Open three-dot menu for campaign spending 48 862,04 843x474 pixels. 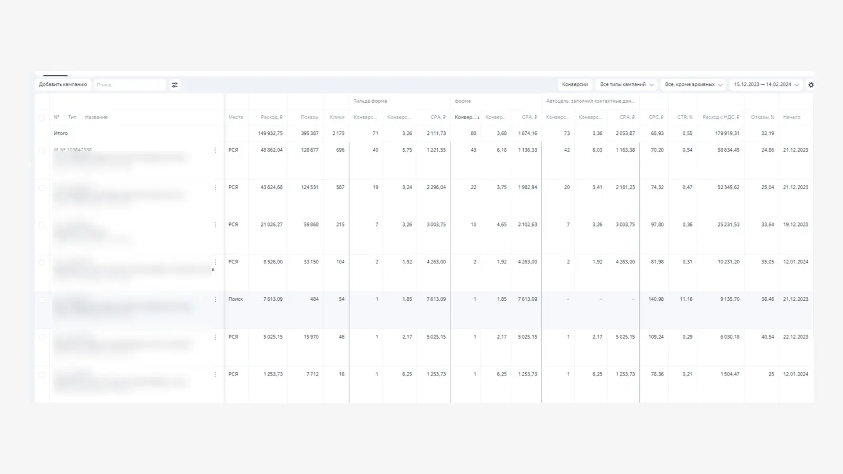215,151
